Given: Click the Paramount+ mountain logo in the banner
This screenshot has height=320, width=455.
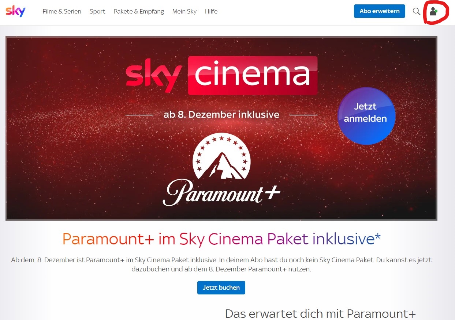Looking at the screenshot, I should pos(221,156).
